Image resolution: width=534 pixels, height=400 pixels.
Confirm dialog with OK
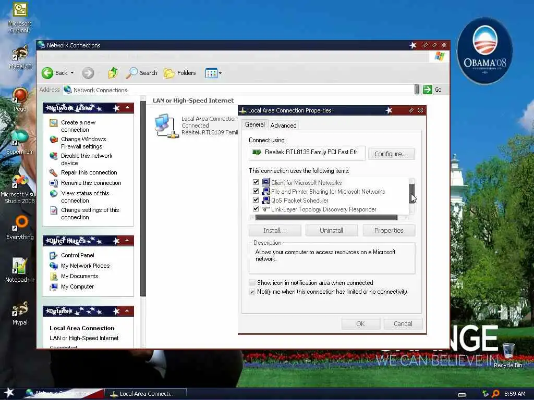click(x=360, y=323)
